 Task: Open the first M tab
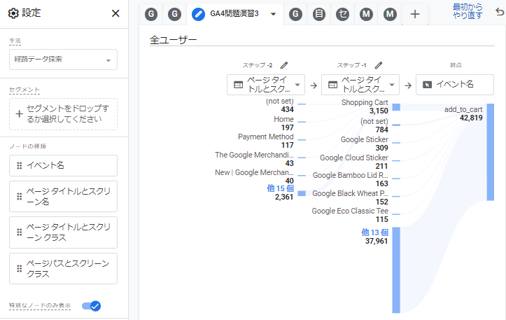[x=366, y=14]
